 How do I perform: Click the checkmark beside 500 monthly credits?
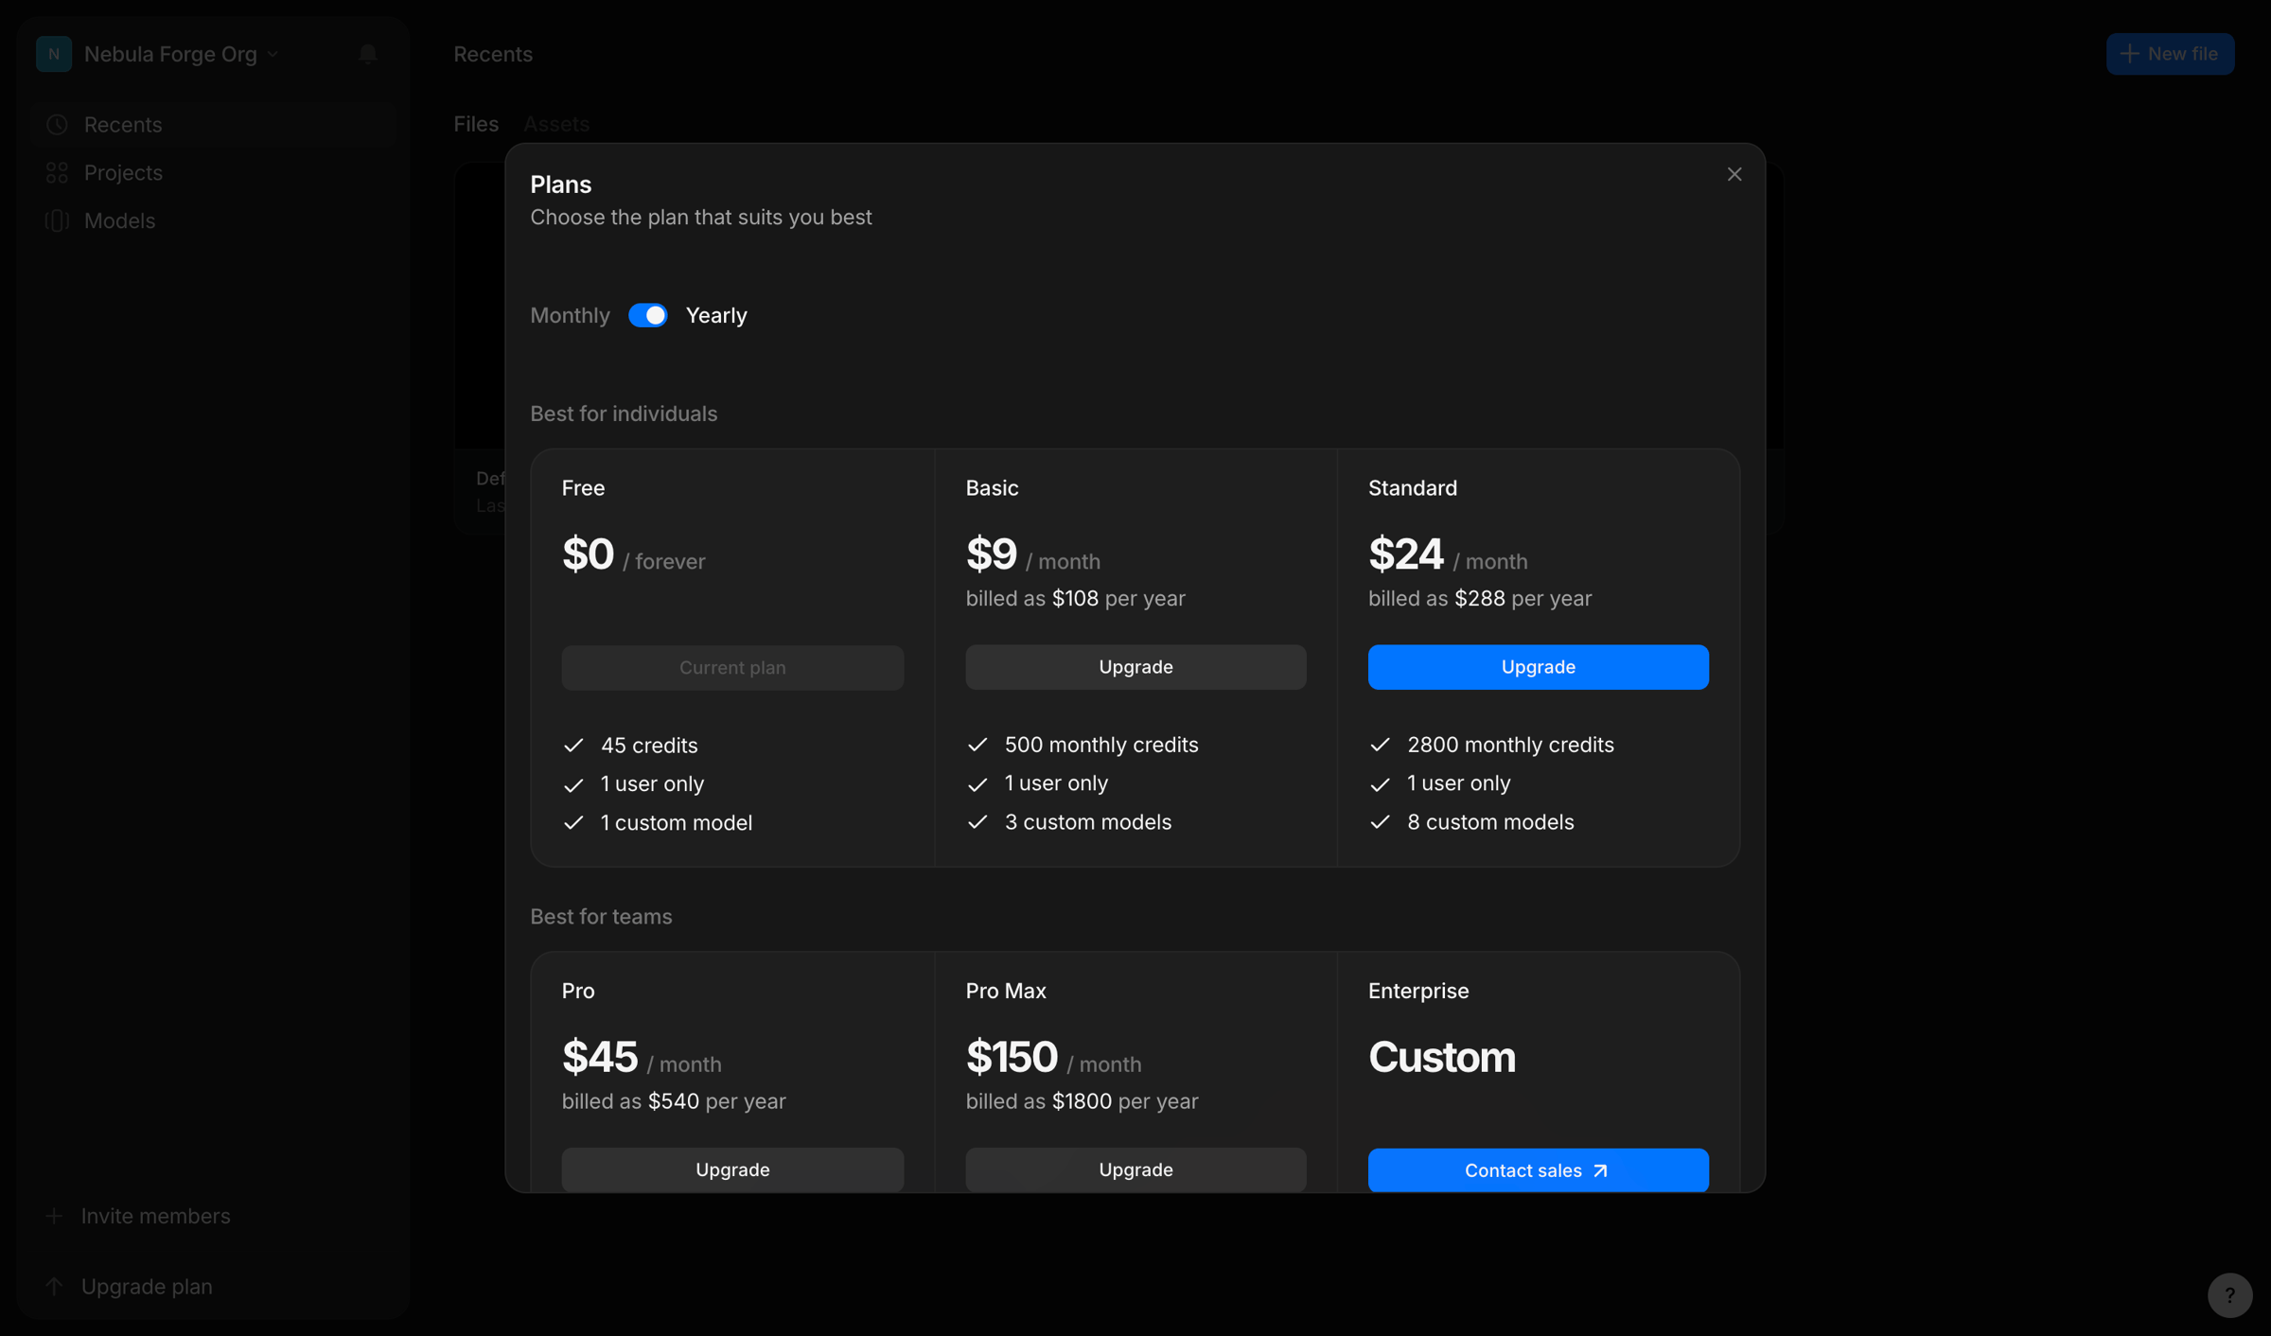(977, 745)
